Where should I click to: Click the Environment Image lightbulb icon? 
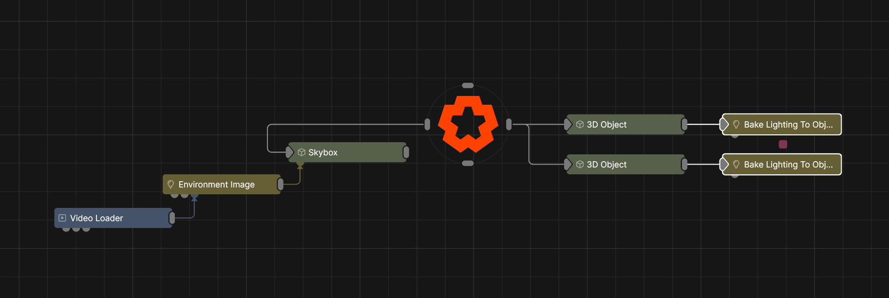click(170, 185)
